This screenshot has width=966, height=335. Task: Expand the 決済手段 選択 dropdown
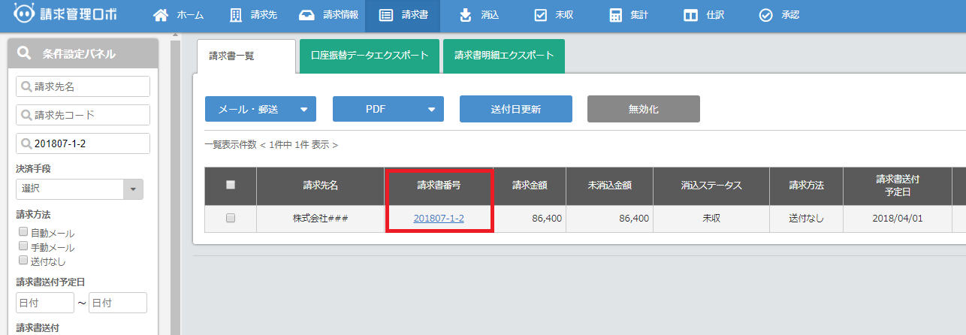point(133,189)
